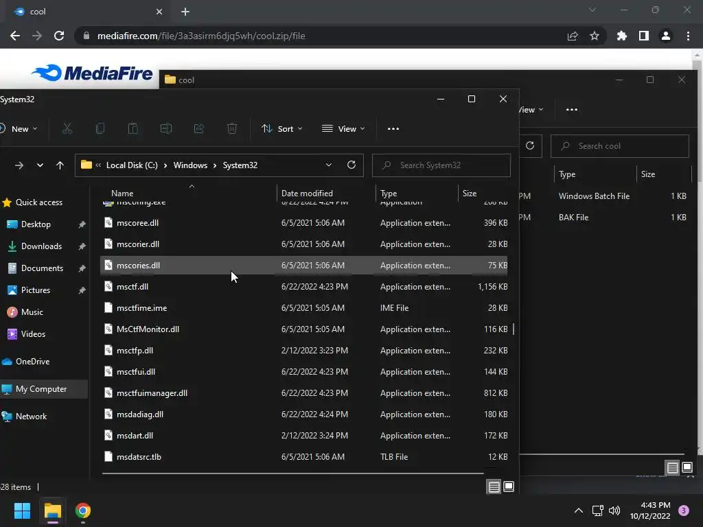
Task: Switch System32 window to details view icon
Action: 494,487
